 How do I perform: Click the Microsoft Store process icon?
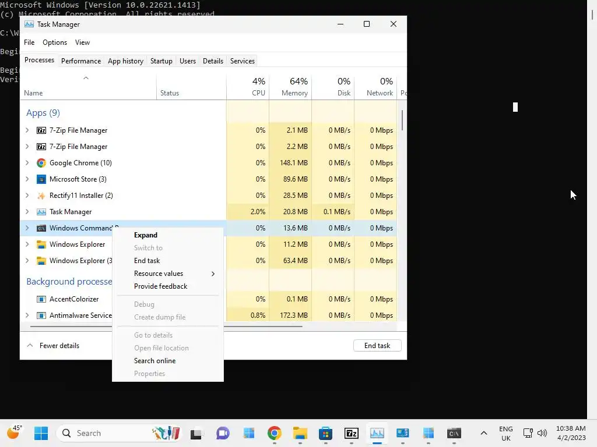[x=41, y=179]
